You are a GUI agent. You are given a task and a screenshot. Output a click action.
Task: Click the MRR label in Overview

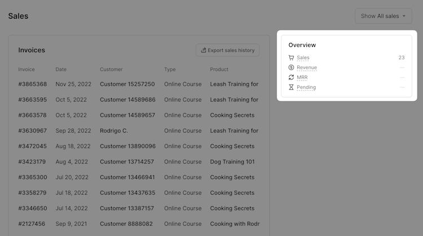(302, 77)
